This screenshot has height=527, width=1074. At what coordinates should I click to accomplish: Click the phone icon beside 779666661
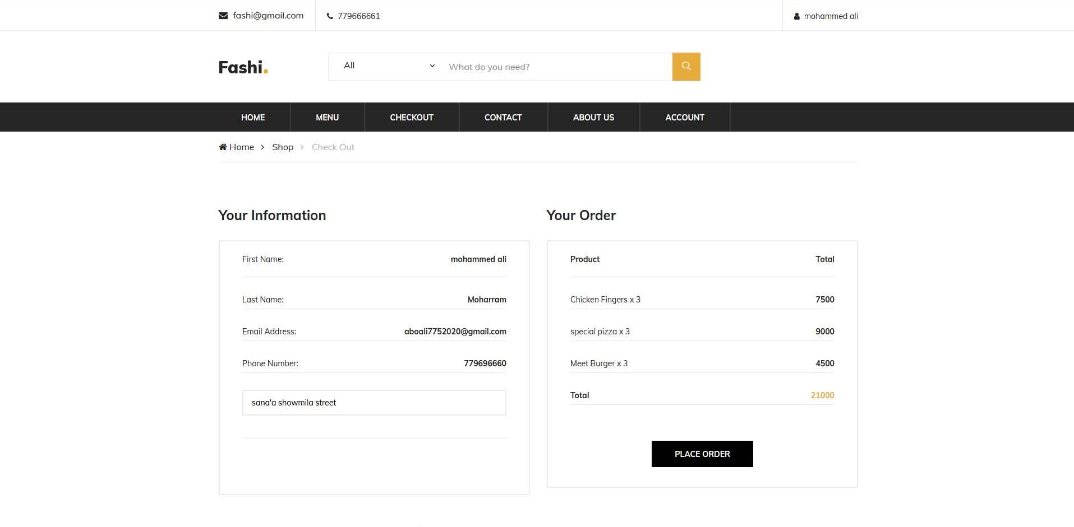coord(330,16)
